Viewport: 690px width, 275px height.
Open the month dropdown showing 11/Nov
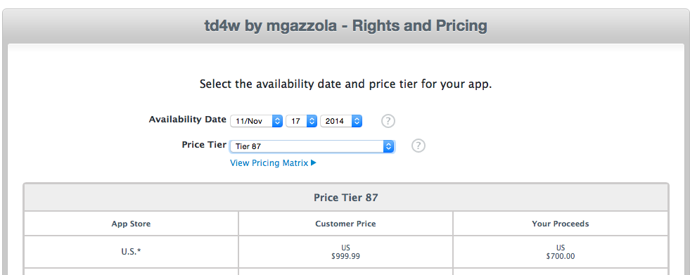pyautogui.click(x=256, y=120)
